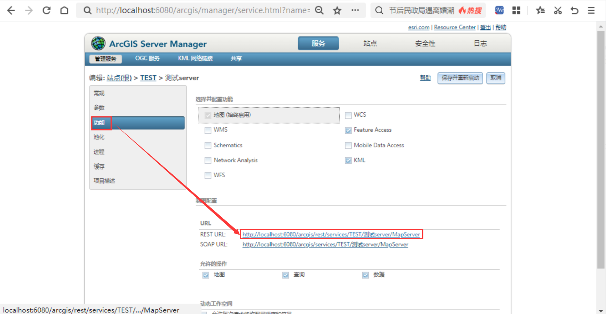The height and width of the screenshot is (314, 606).
Task: Click the vertical page scrollbar thumb
Action: [x=601, y=150]
